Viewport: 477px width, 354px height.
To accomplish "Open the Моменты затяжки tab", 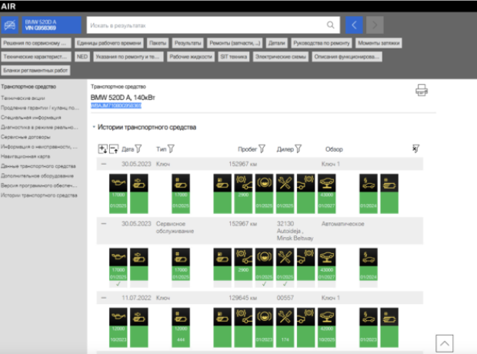I will 379,43.
